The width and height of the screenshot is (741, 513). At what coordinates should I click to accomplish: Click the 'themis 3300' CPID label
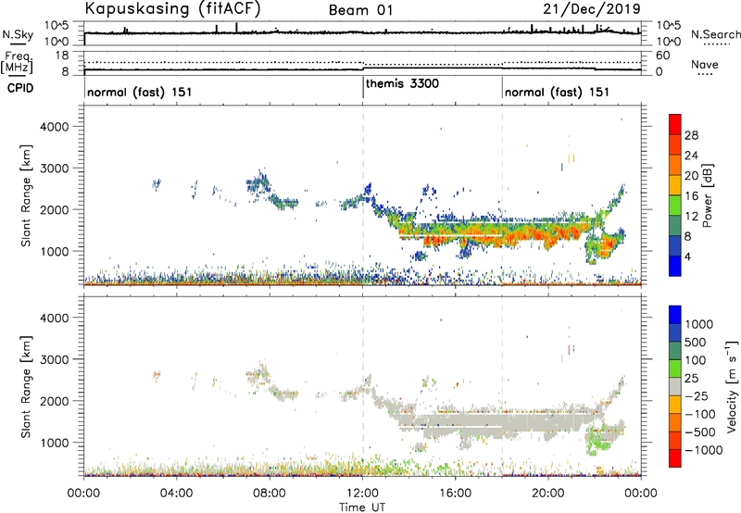[403, 84]
